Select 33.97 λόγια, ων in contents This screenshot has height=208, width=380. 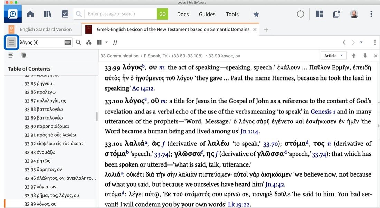tap(40, 187)
